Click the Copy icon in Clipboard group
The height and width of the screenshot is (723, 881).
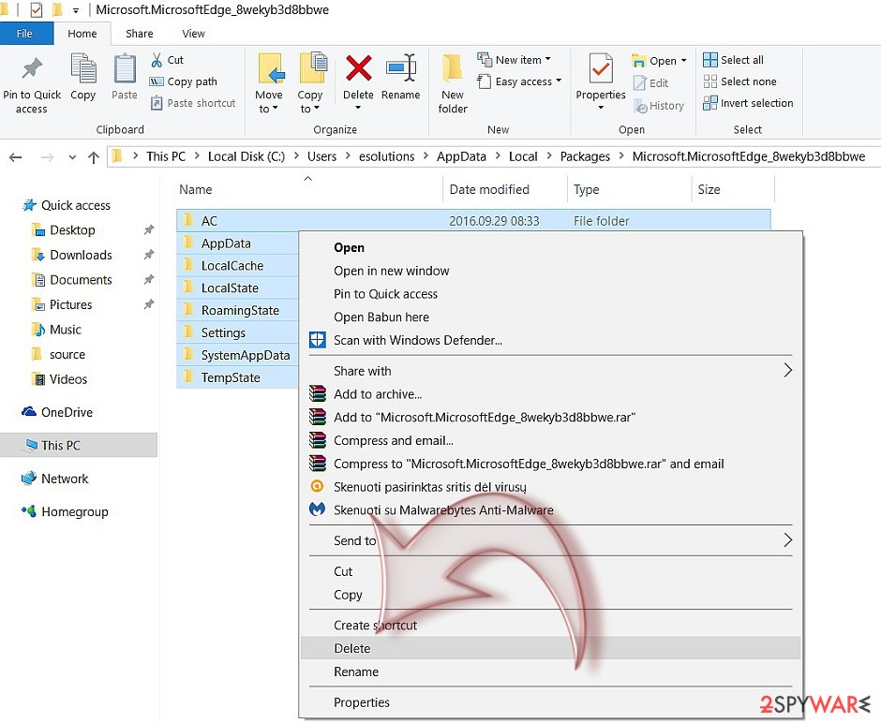click(83, 69)
